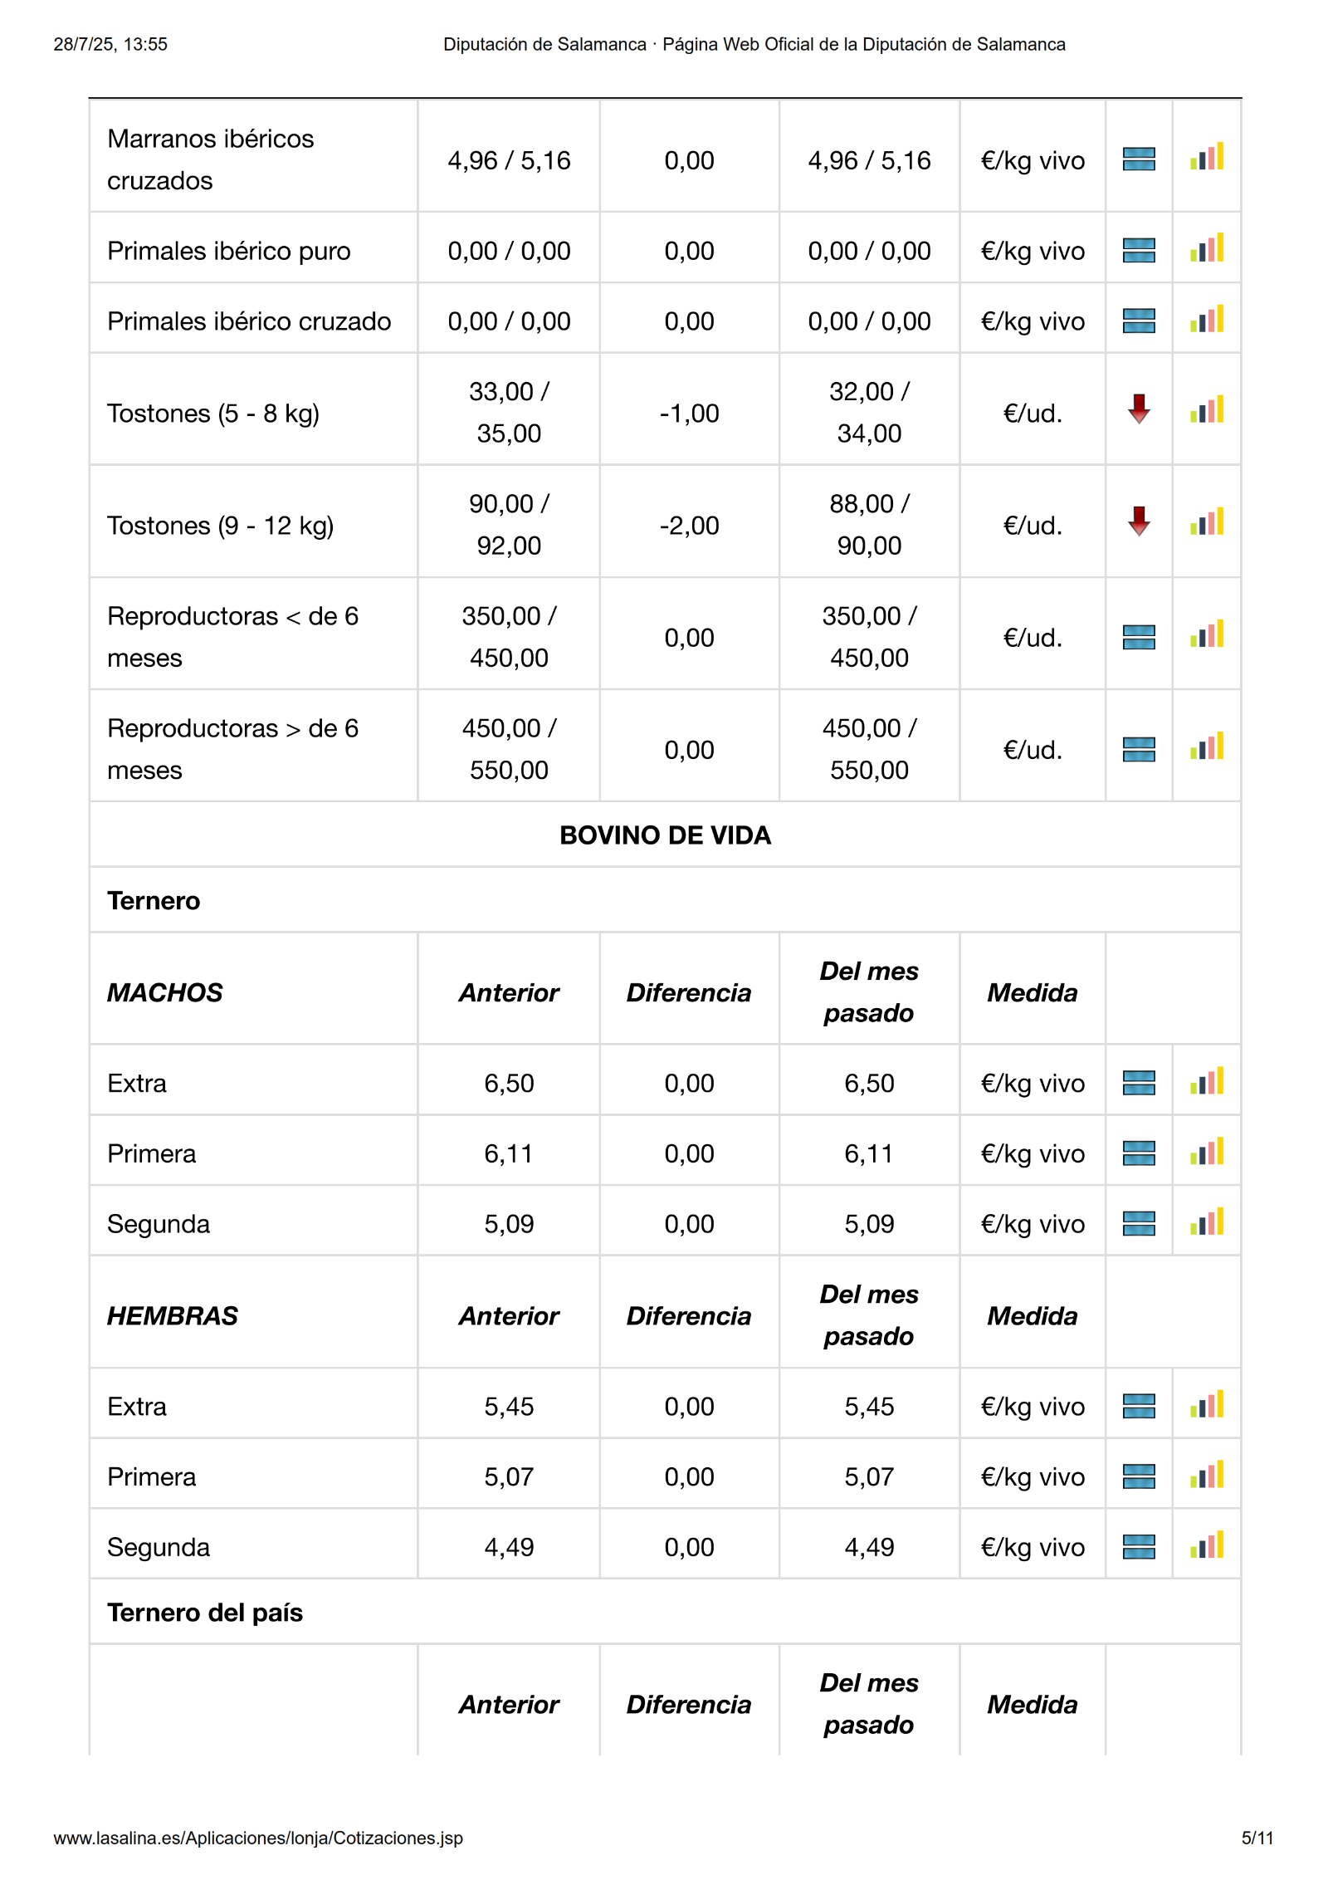Click the Diputación de Salamanca page title
1328x1880 pixels.
pos(754,44)
